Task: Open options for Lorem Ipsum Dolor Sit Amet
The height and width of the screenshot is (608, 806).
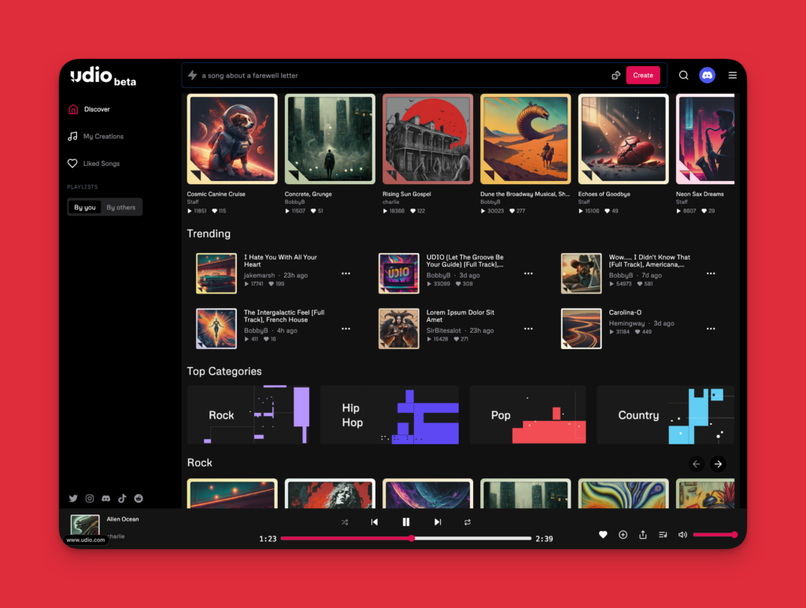Action: (528, 329)
